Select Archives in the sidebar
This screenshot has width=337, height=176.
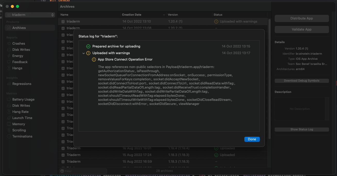(x=19, y=28)
